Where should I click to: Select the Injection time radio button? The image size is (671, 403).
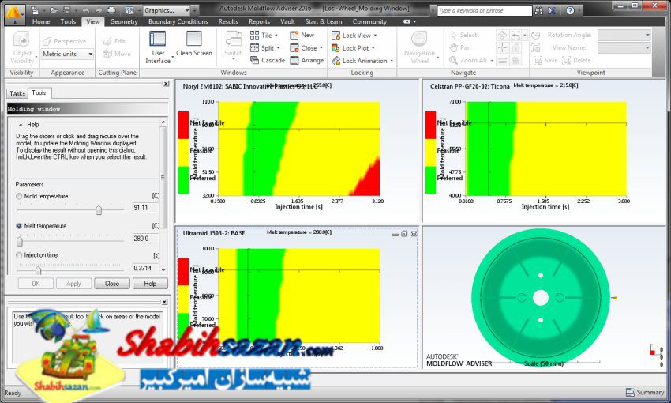[x=19, y=254]
